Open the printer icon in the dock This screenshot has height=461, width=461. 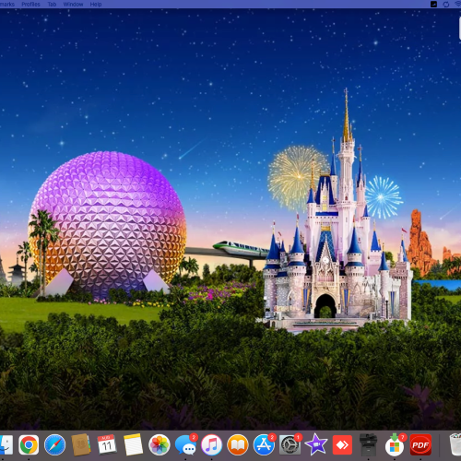coord(368,444)
